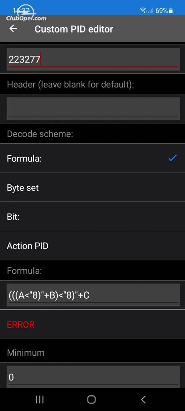
Task: Tap the empty Header input field
Action: pos(93,108)
